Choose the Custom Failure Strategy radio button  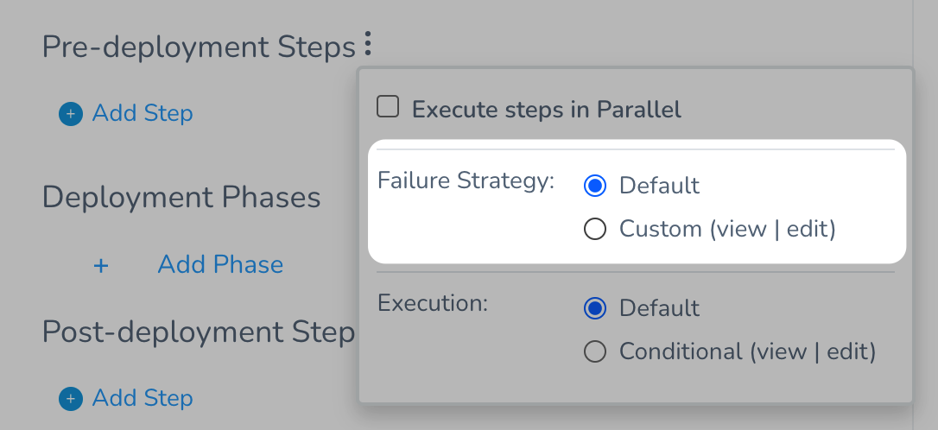click(594, 229)
